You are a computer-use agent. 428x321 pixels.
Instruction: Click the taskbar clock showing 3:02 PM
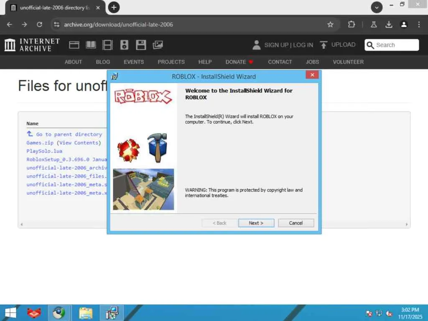point(410,313)
